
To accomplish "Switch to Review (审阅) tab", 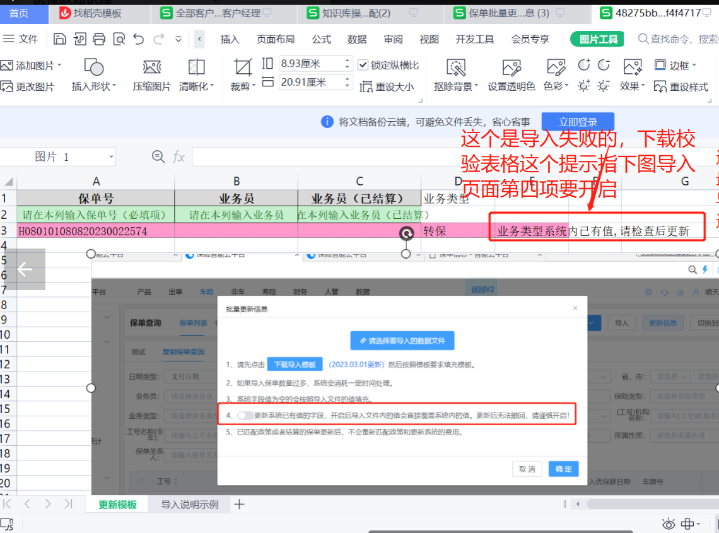I will pos(393,40).
